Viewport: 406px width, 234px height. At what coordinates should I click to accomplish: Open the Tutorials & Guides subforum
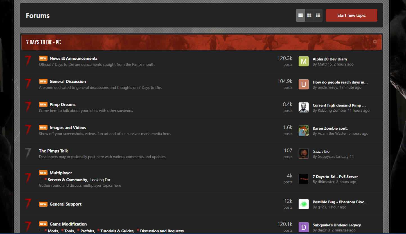click(117, 231)
